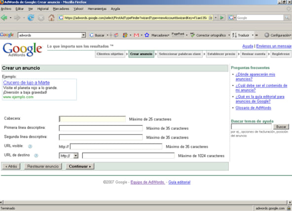Choose search engine via the Google icon
Viewport: 292px width, 211px height.
tap(231, 18)
